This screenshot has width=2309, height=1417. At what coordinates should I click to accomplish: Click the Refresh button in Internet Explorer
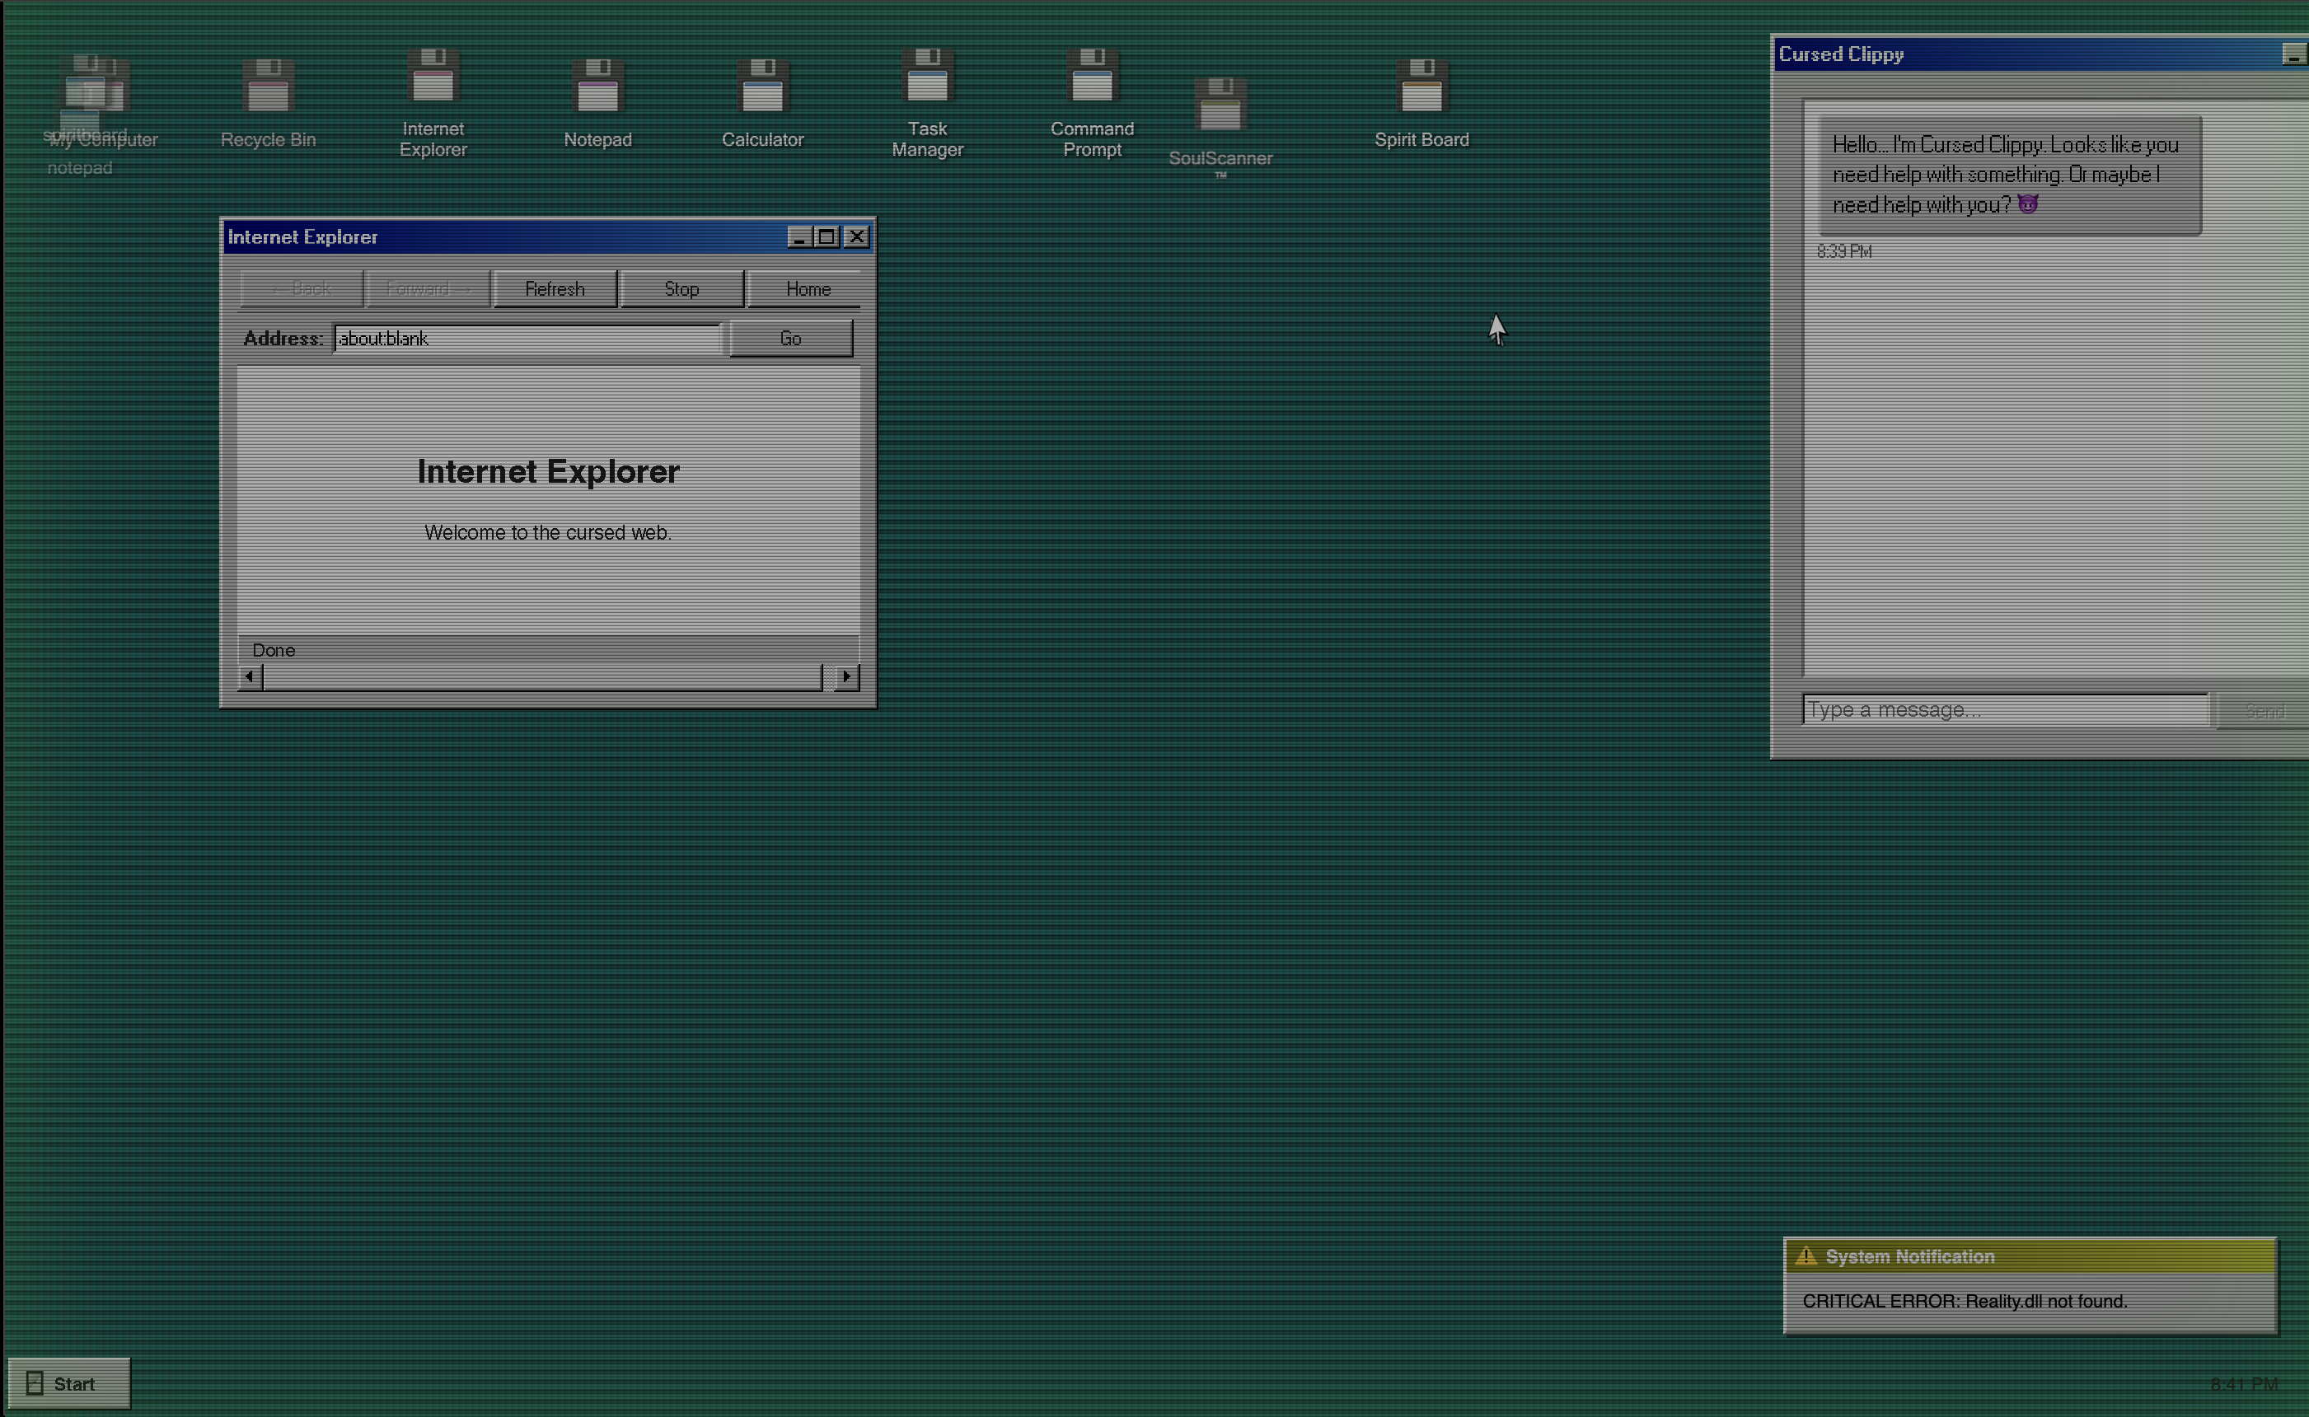point(555,290)
